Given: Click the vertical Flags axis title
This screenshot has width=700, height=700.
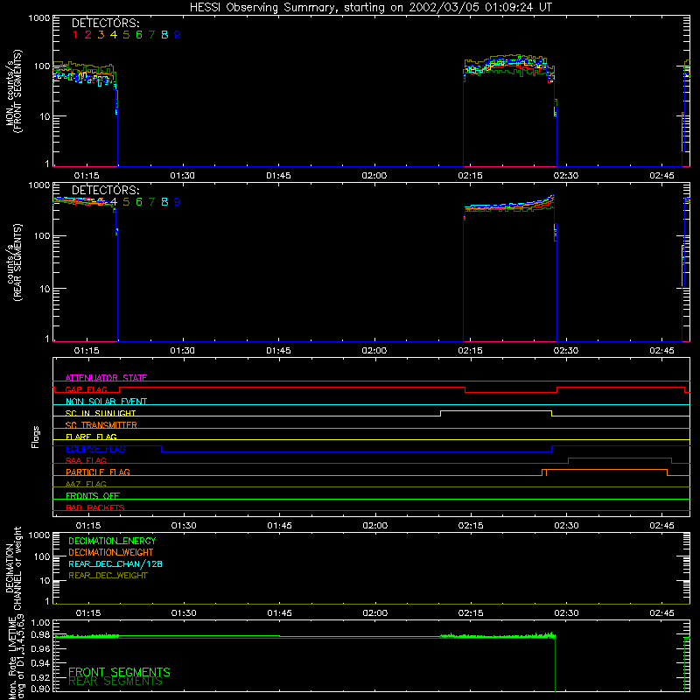Looking at the screenshot, I should click(36, 437).
